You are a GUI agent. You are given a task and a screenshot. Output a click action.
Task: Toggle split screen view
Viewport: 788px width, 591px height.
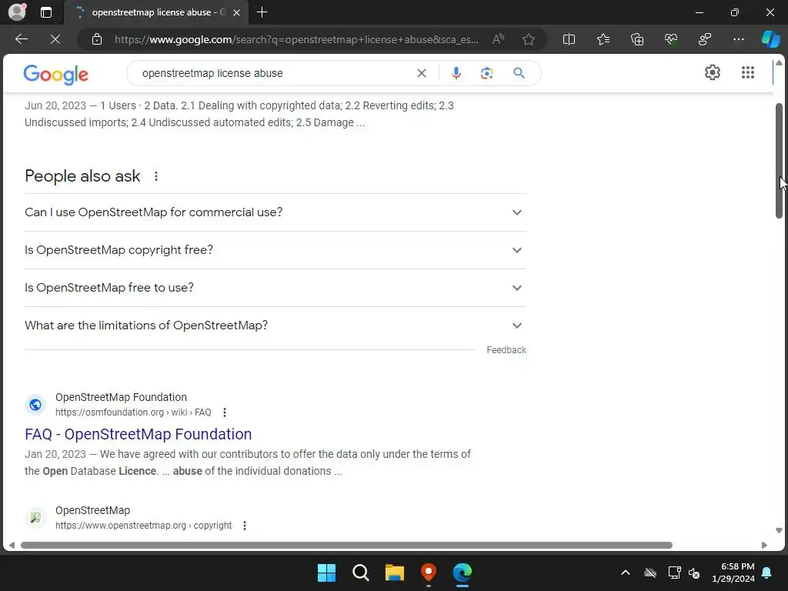click(569, 39)
